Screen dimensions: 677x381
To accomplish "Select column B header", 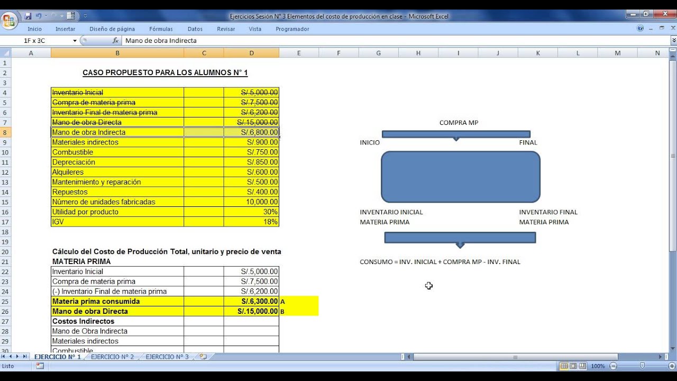I will pyautogui.click(x=117, y=53).
